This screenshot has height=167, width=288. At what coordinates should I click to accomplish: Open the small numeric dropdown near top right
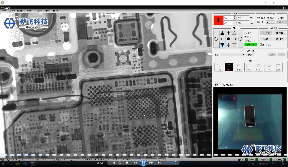tap(270, 22)
